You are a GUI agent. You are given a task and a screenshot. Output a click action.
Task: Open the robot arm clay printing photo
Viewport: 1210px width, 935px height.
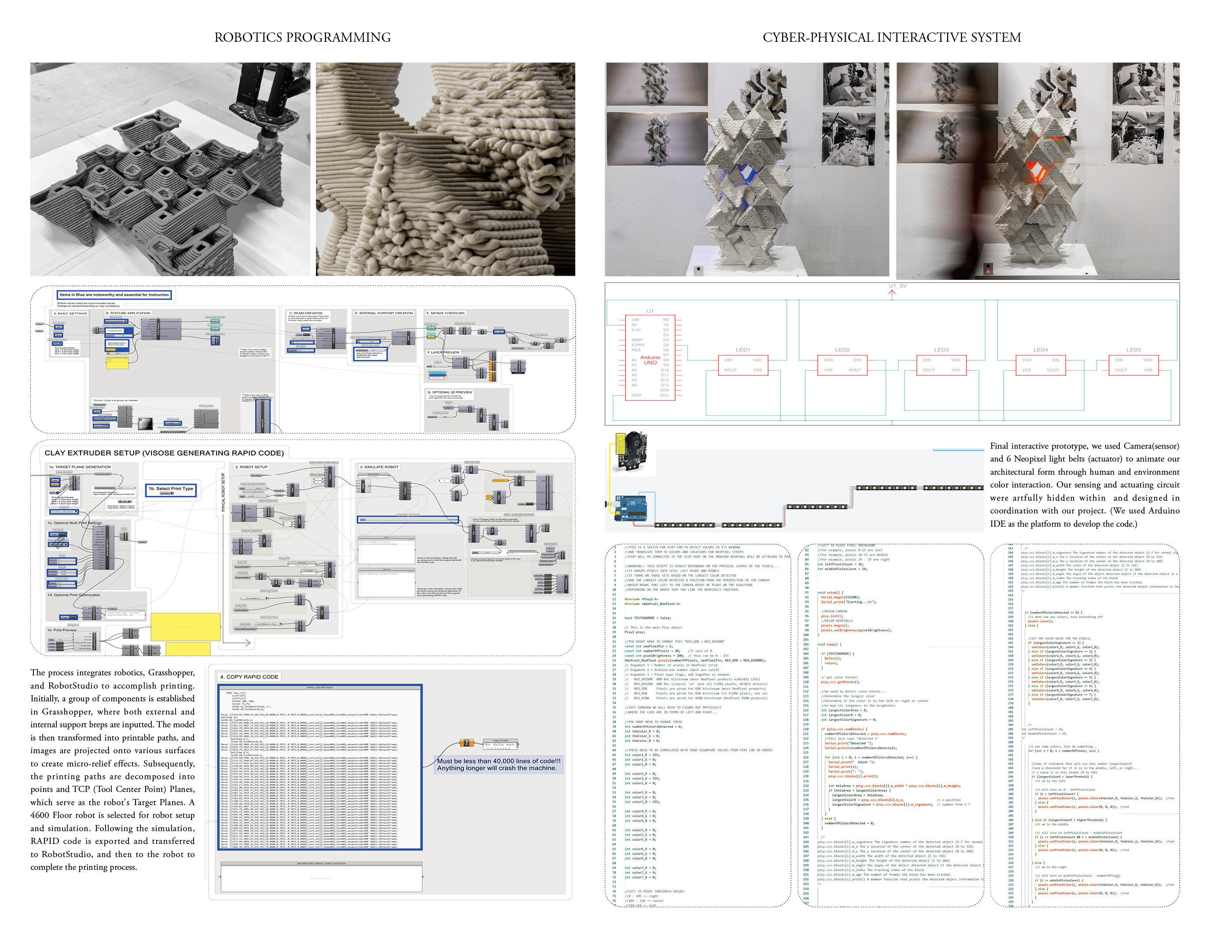(171, 169)
